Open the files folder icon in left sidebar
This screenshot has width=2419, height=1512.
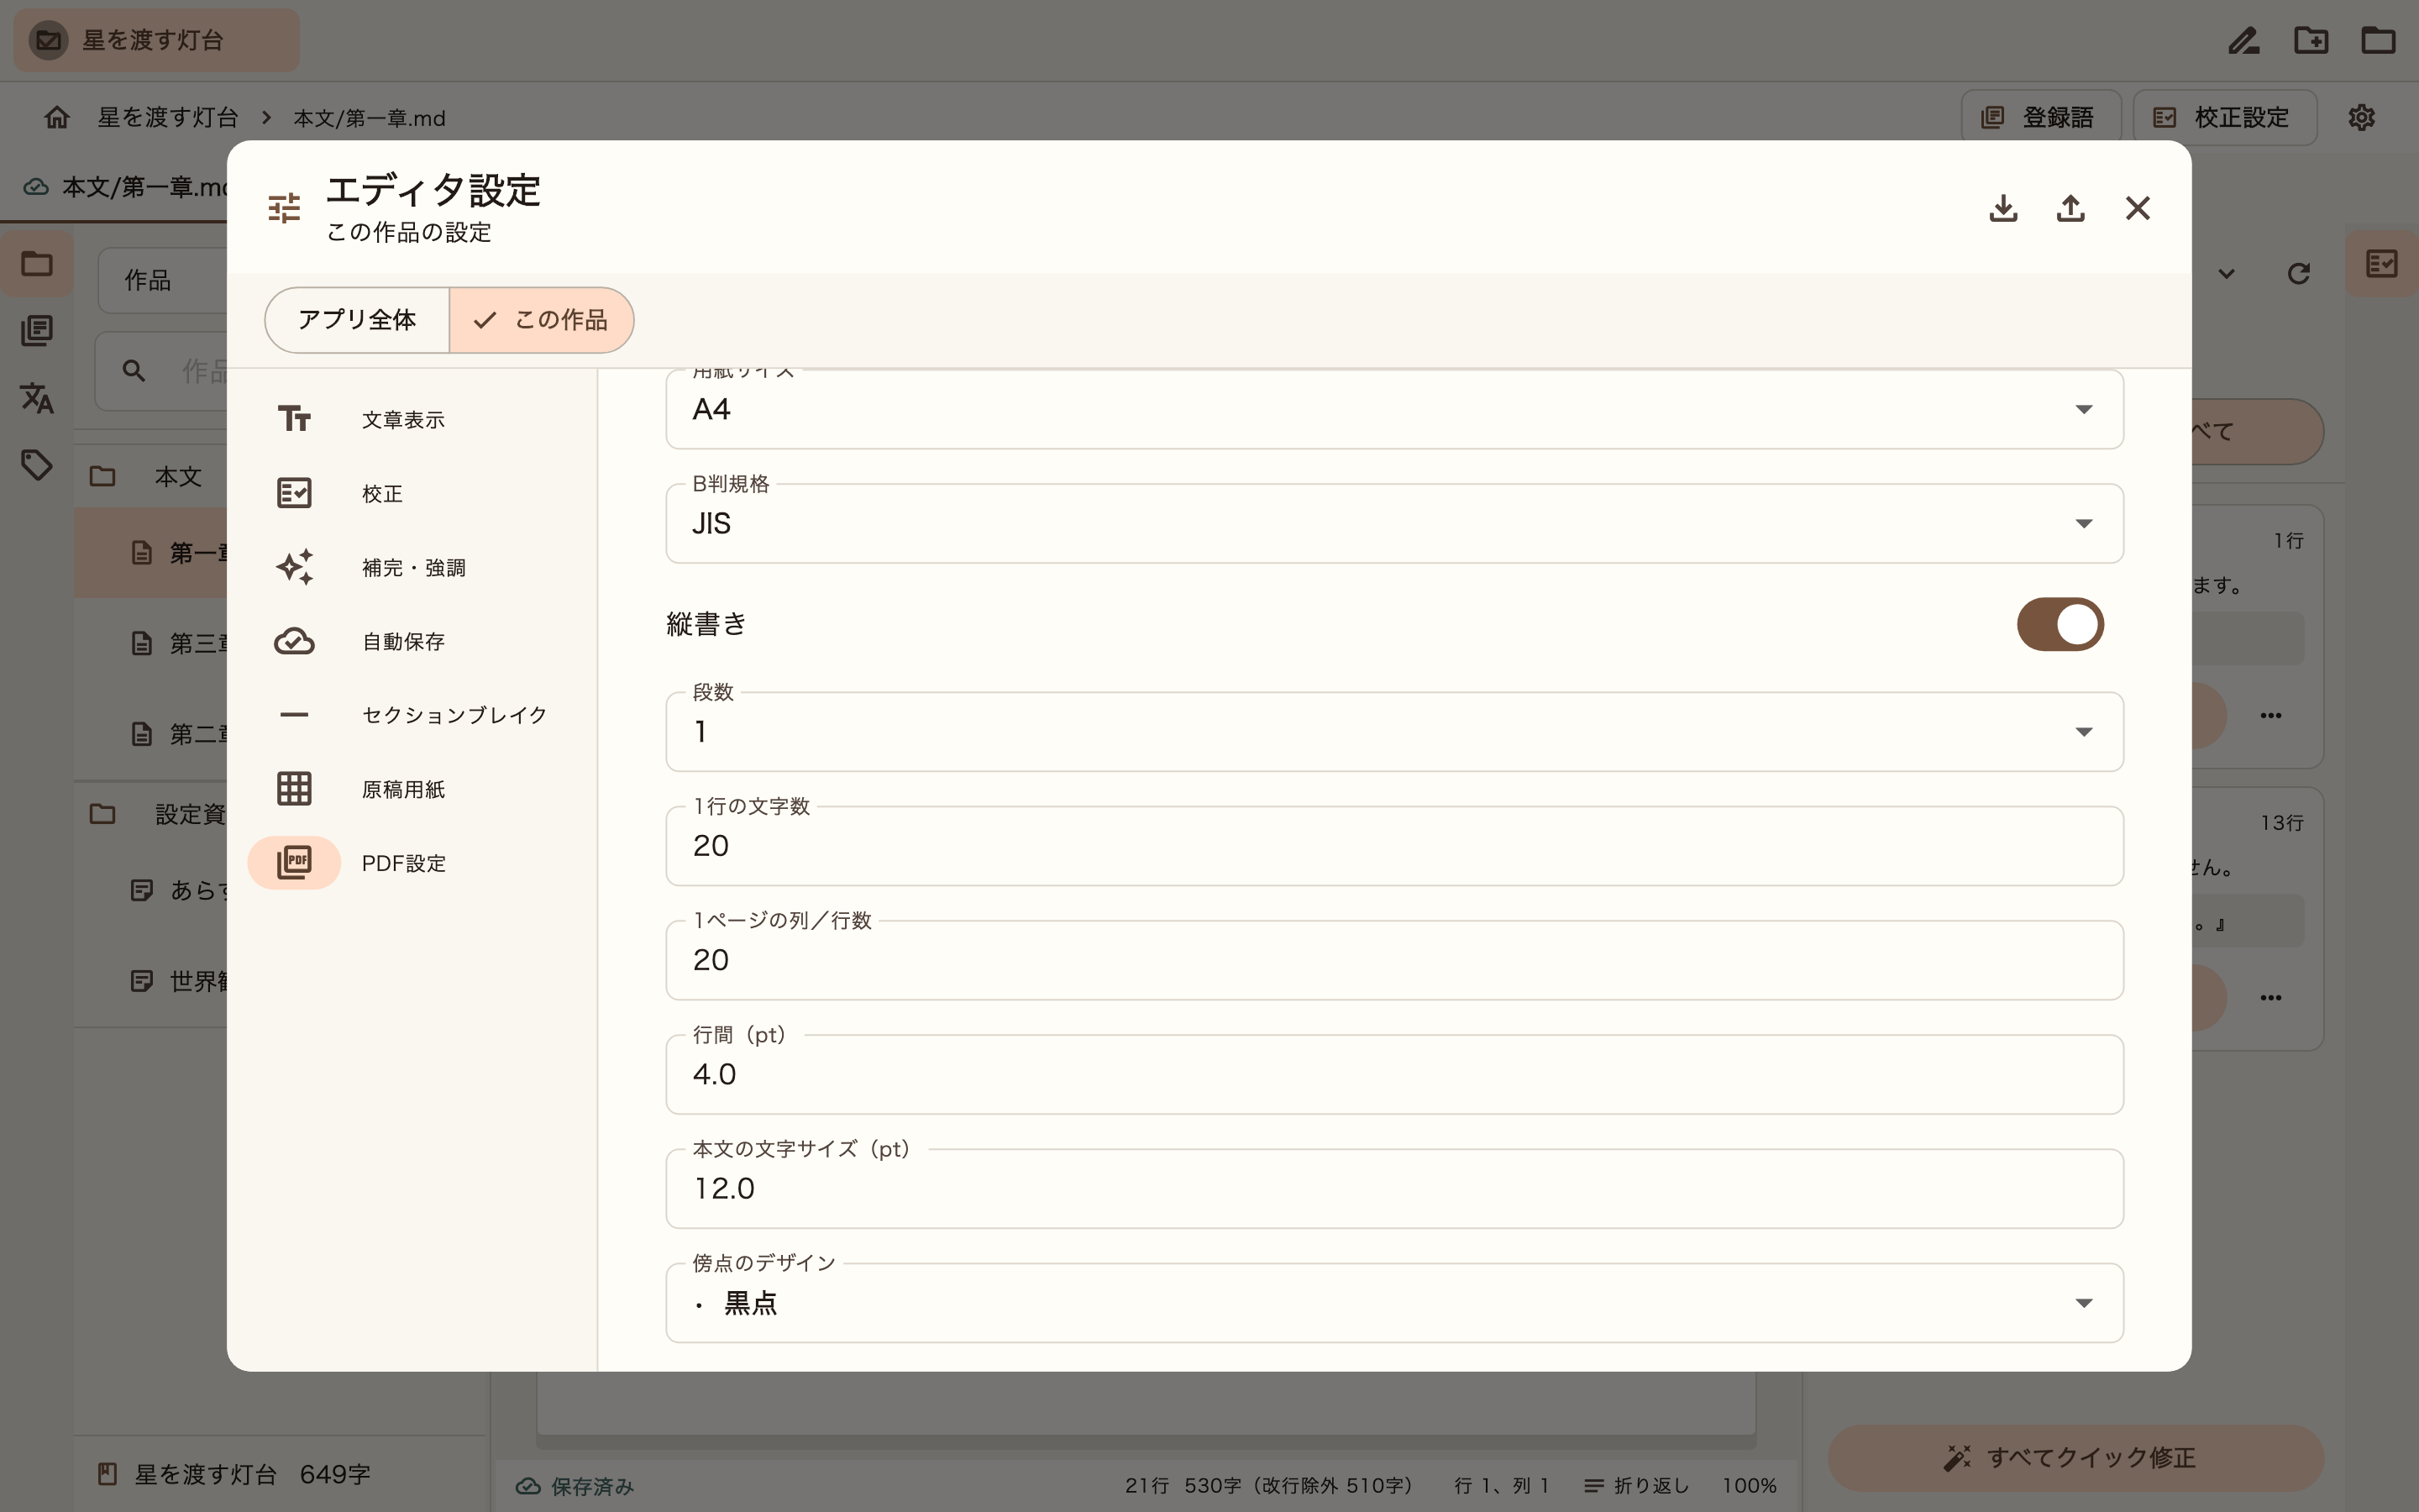pyautogui.click(x=37, y=264)
